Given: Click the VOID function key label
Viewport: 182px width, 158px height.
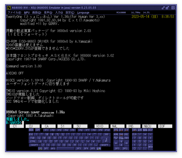Looking at the screenshot, I should [101, 126].
